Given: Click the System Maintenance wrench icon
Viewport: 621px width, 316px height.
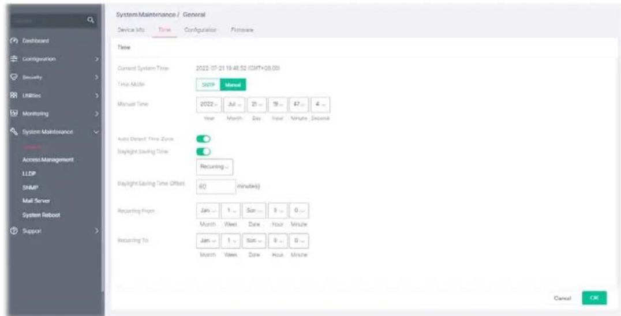Looking at the screenshot, I should point(13,131).
